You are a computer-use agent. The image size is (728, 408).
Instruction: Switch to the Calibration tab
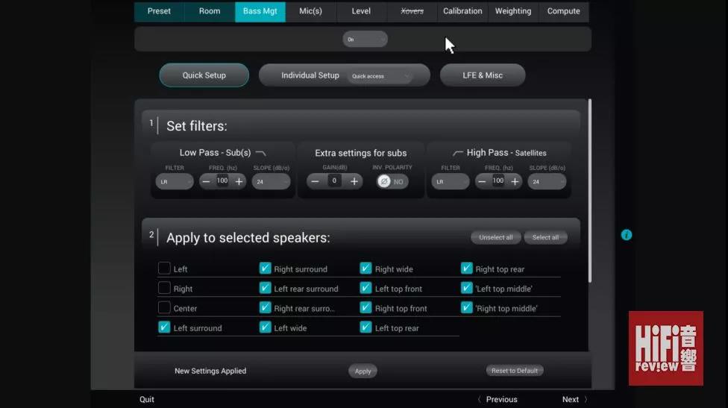462,11
